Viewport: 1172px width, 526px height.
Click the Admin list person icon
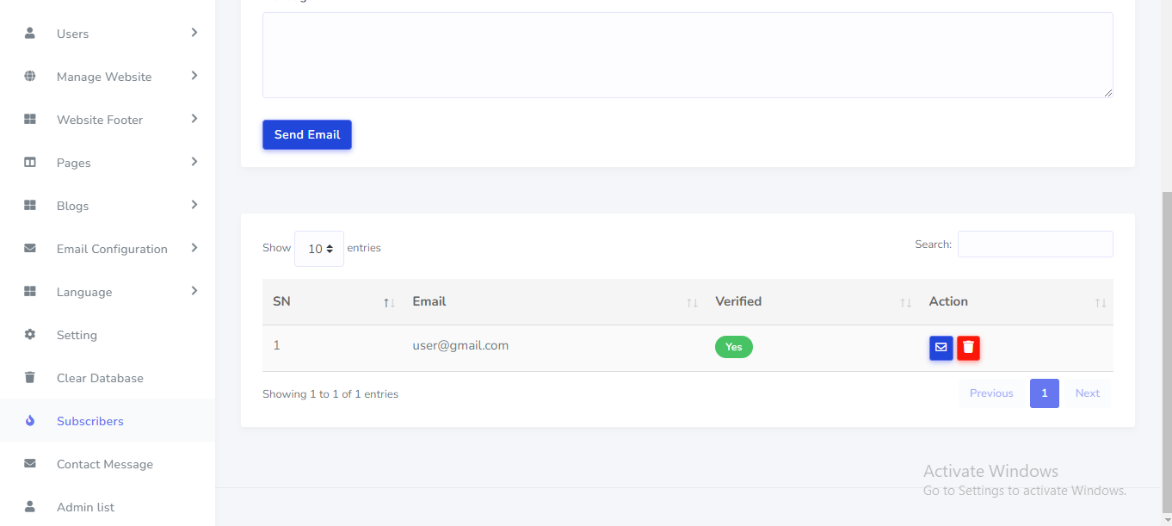click(30, 507)
